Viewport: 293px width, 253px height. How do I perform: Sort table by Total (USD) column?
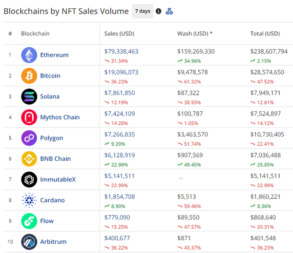(265, 34)
